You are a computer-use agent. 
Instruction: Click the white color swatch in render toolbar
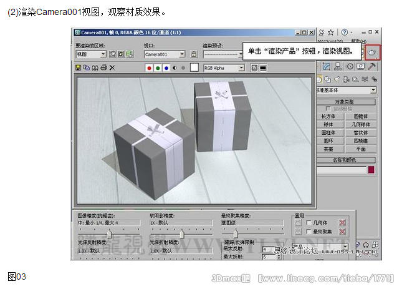[x=194, y=67]
